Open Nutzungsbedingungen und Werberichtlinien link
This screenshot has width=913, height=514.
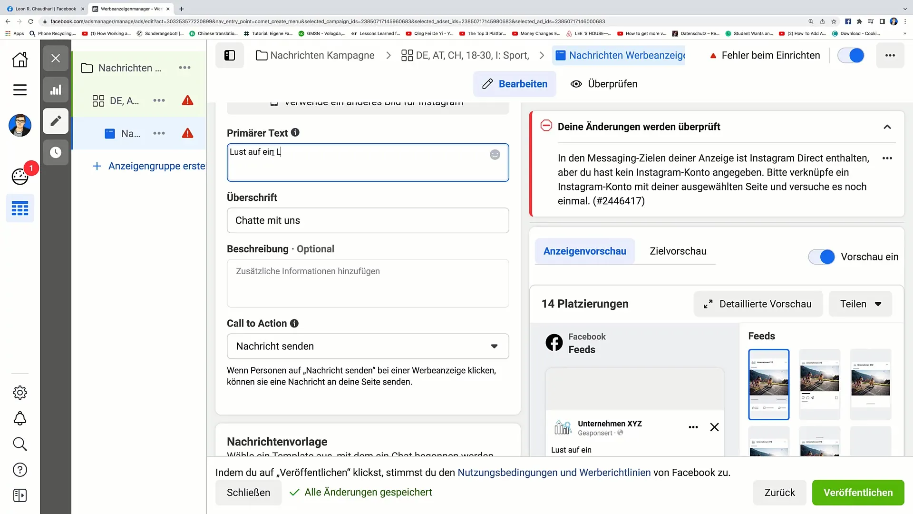(554, 473)
